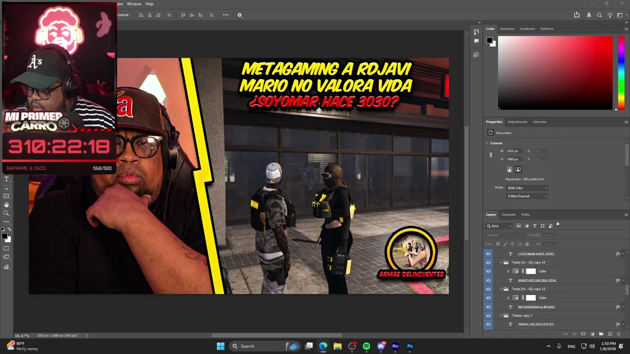
Task: Switch to the Adjustments tab
Action: 517,122
